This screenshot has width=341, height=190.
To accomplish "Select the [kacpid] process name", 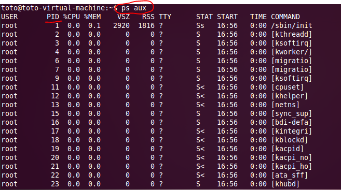I will pyautogui.click(x=288, y=149).
